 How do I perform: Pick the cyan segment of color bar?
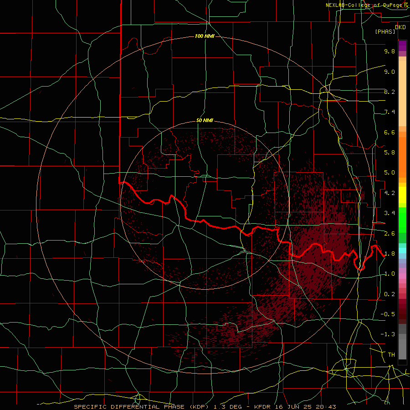coord(402,251)
